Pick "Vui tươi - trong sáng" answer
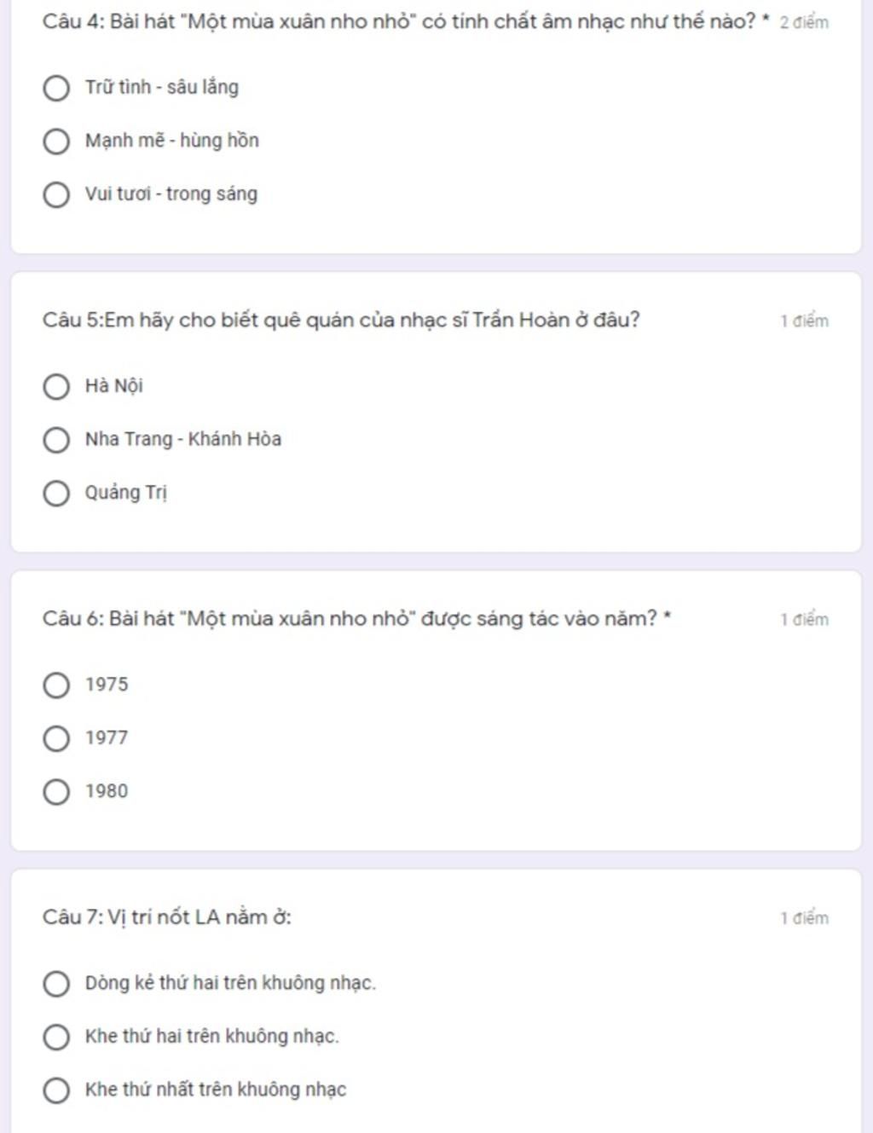873x1133 pixels. click(56, 194)
